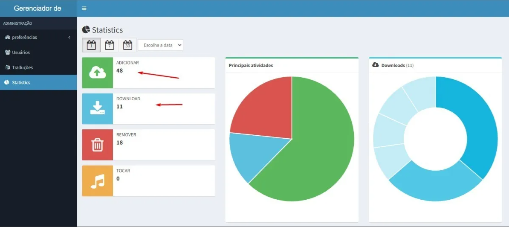Open the 'Escolha a data' dropdown
509x227 pixels.
[160, 45]
